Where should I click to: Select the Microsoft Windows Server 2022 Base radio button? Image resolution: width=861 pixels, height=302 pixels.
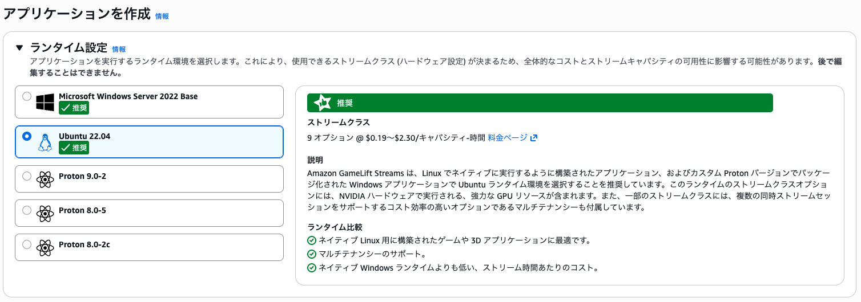(x=27, y=96)
